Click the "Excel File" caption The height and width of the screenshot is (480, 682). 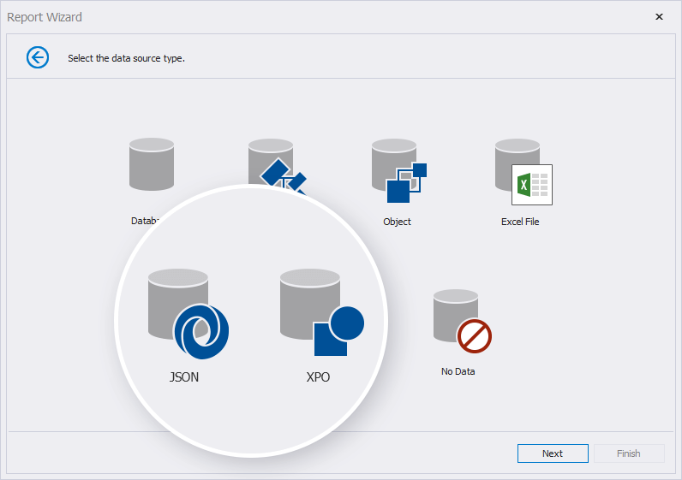520,222
